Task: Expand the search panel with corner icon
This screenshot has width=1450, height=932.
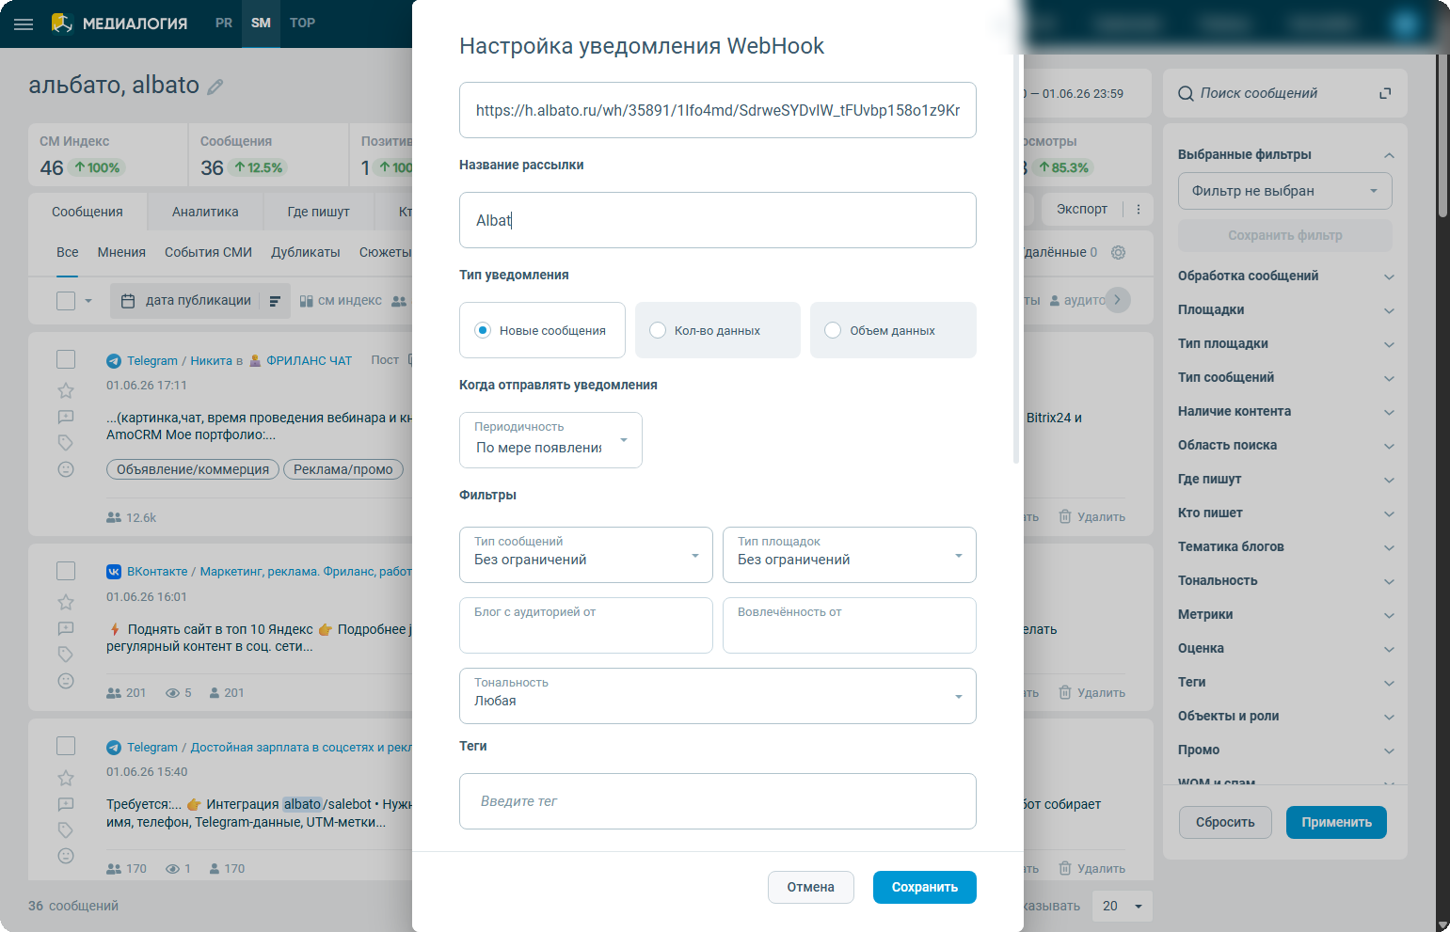Action: (1385, 93)
